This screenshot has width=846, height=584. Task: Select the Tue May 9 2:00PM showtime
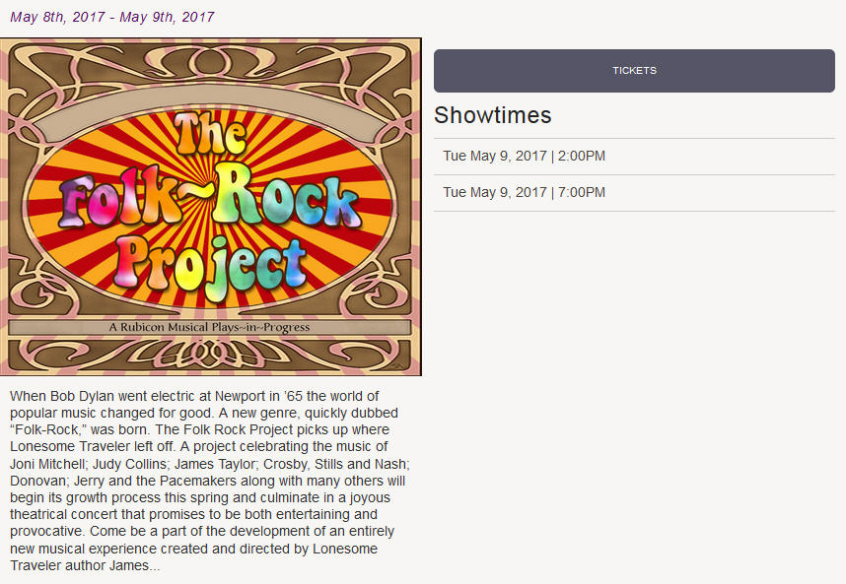[x=524, y=157]
